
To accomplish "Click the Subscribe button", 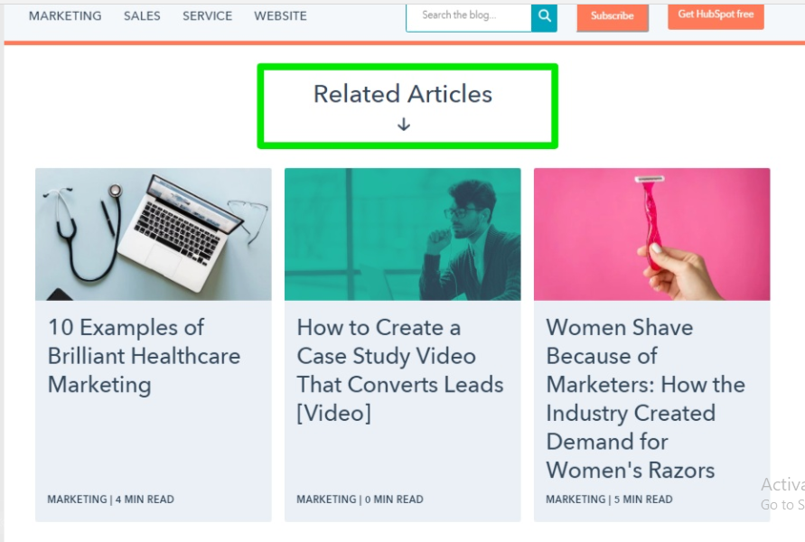I will tap(613, 17).
